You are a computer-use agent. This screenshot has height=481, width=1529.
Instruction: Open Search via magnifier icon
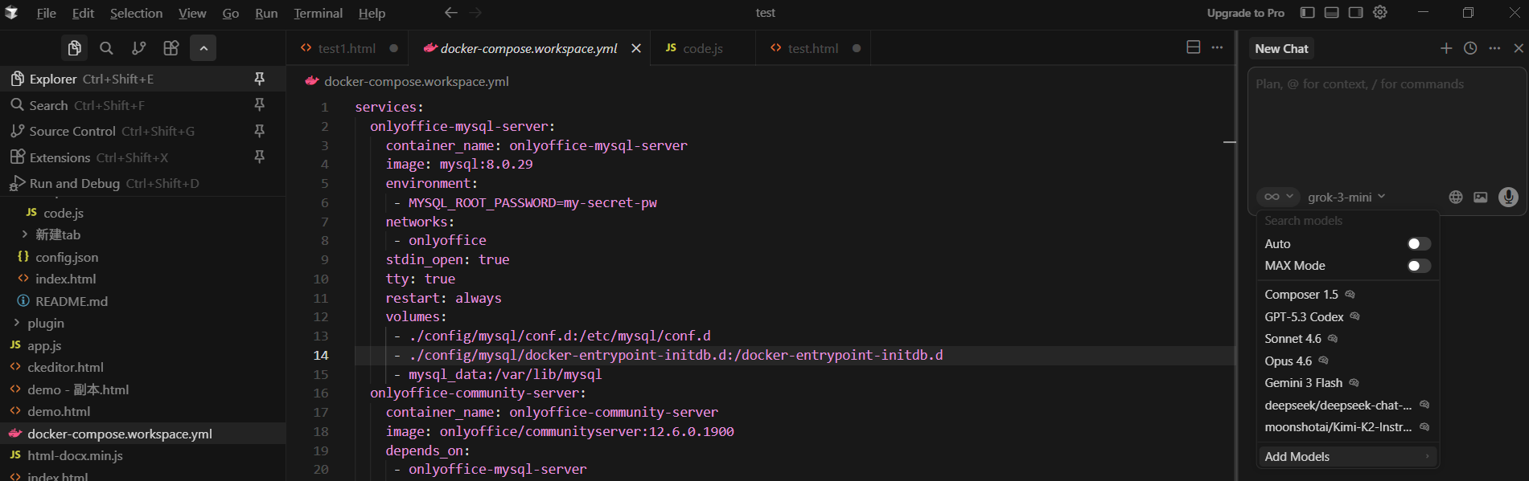coord(106,48)
